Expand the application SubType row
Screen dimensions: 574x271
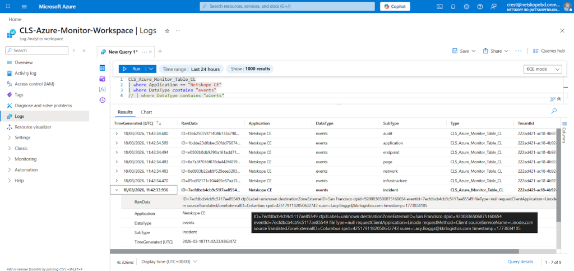(117, 143)
